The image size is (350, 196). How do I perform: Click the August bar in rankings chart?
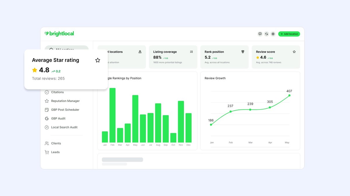[x=158, y=123]
